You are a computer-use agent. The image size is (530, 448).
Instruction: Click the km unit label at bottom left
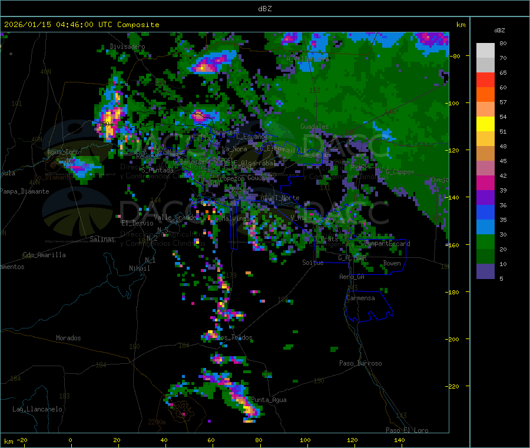click(8, 442)
